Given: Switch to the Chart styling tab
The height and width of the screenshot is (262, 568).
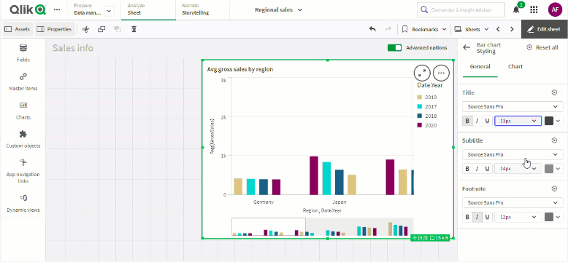Looking at the screenshot, I should 515,67.
